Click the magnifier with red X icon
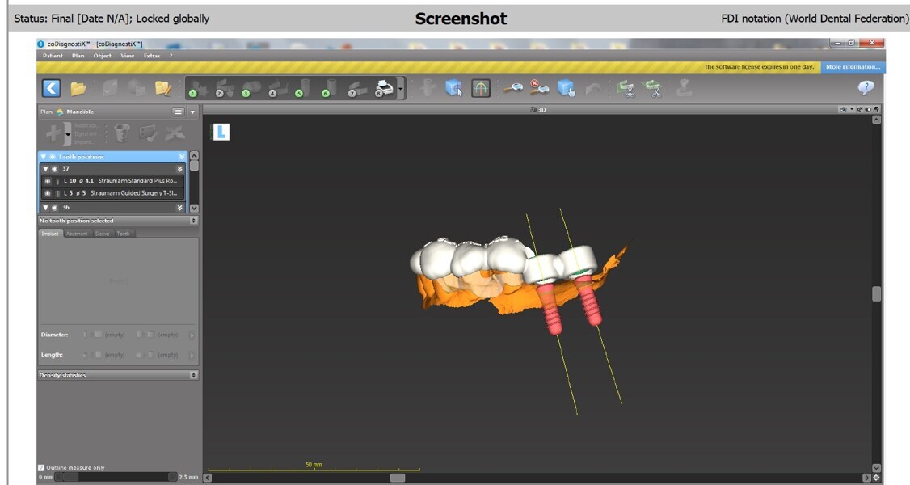This screenshot has height=485, width=910. pos(539,88)
